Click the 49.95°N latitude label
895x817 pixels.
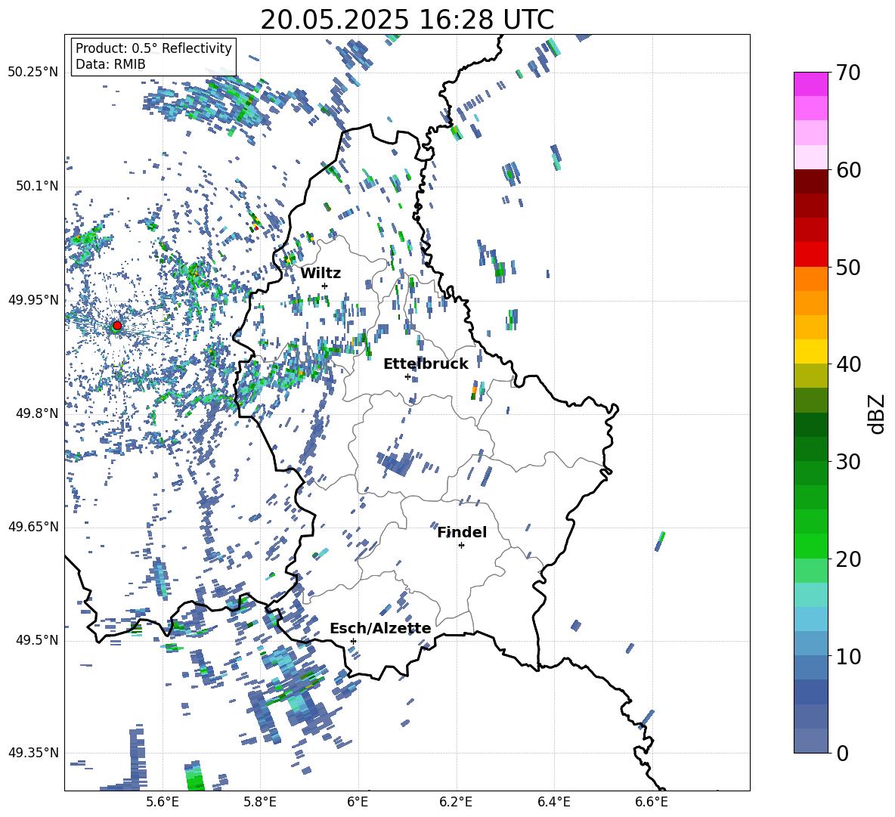click(x=33, y=300)
